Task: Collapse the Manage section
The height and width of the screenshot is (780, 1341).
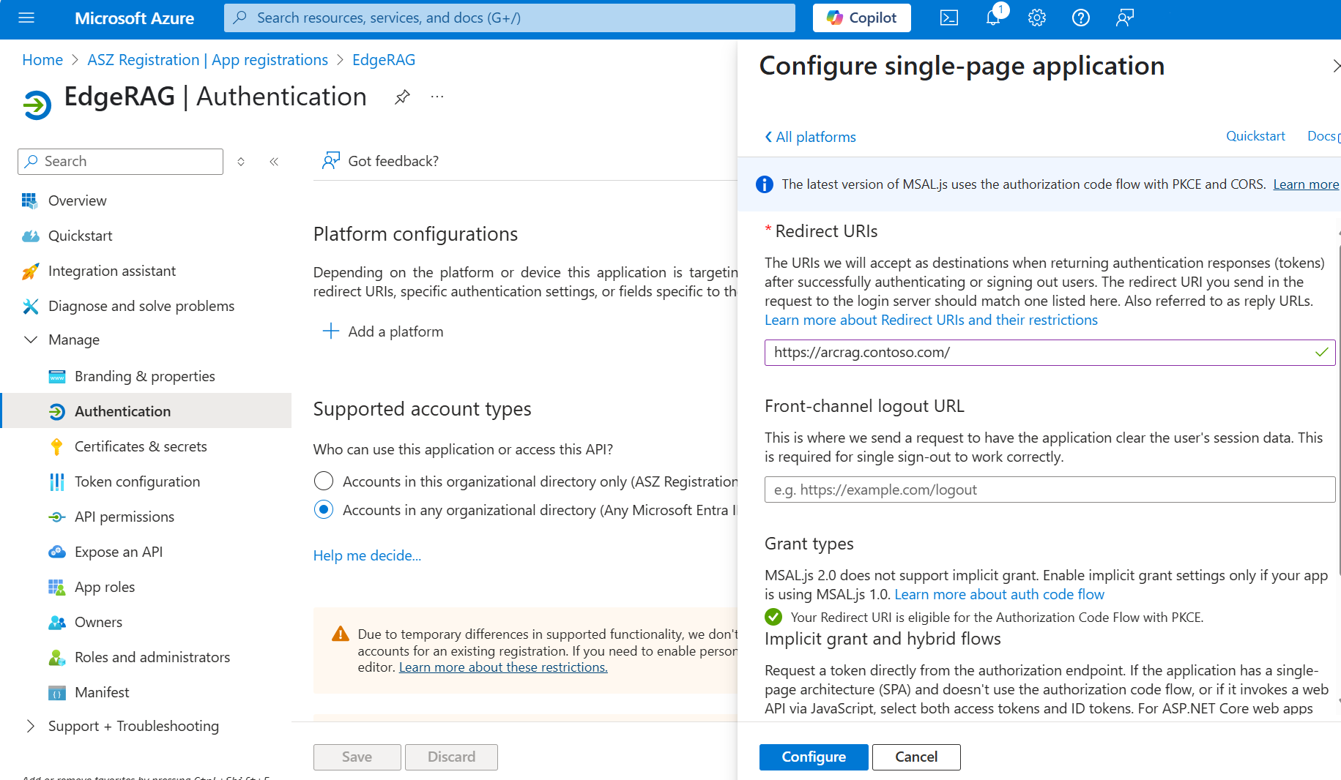Action: 31,340
